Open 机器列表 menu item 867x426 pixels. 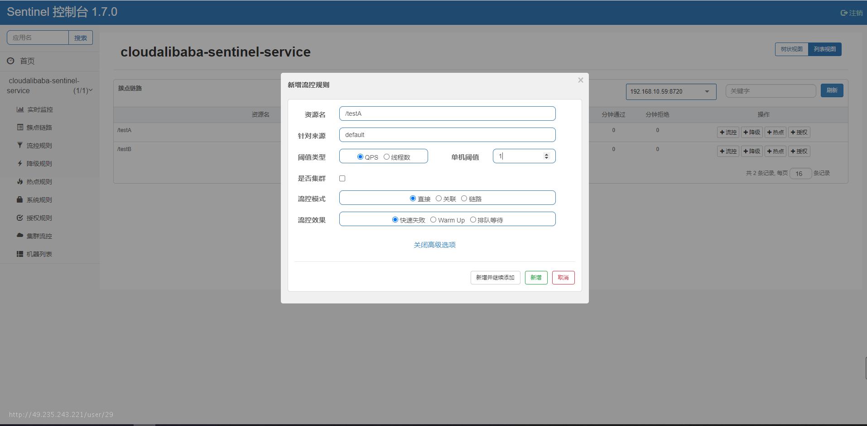pyautogui.click(x=39, y=254)
